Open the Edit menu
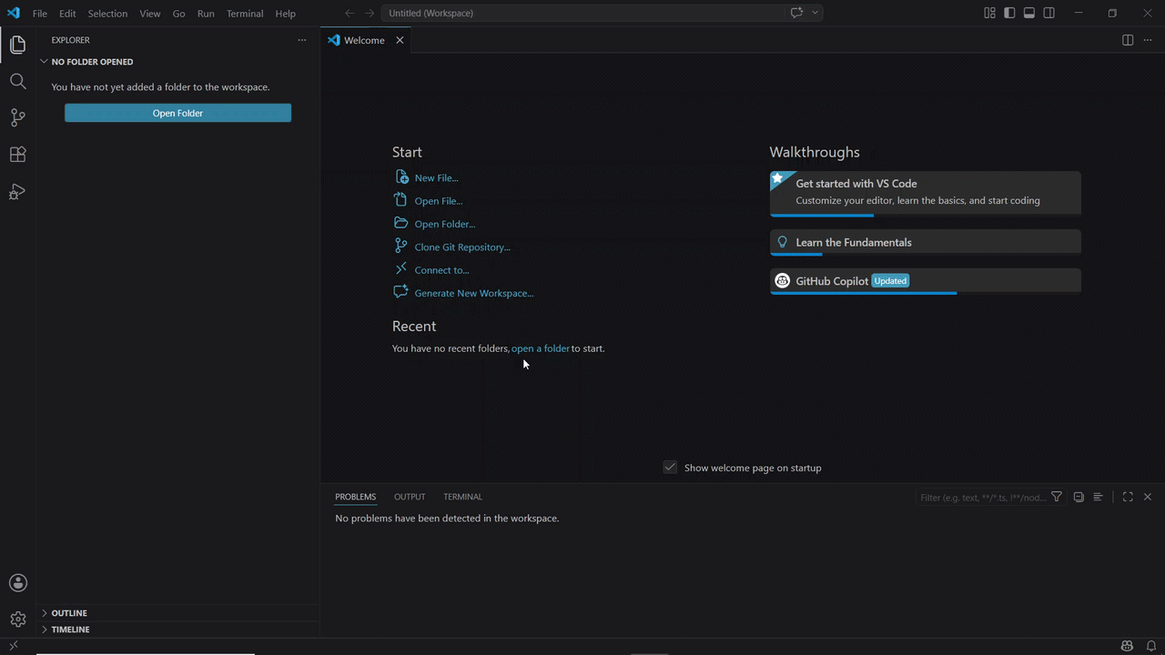The height and width of the screenshot is (655, 1165). coord(67,14)
